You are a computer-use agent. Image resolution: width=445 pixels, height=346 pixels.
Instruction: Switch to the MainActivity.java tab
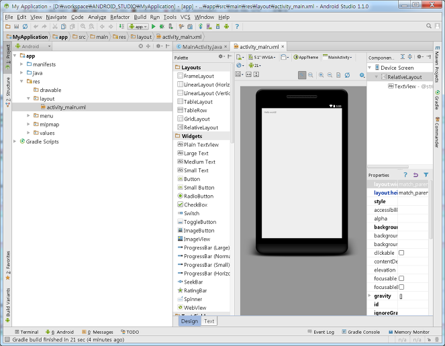pyautogui.click(x=202, y=47)
